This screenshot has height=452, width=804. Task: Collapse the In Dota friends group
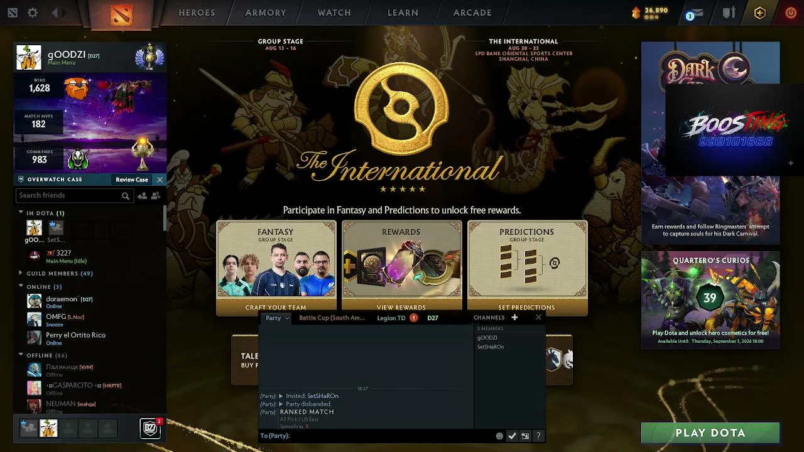(x=21, y=213)
